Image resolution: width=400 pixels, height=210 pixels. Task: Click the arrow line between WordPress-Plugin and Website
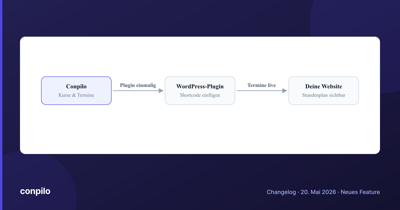click(259, 91)
